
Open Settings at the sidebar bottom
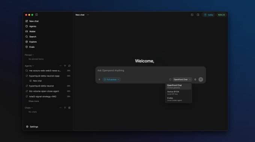coord(32,127)
